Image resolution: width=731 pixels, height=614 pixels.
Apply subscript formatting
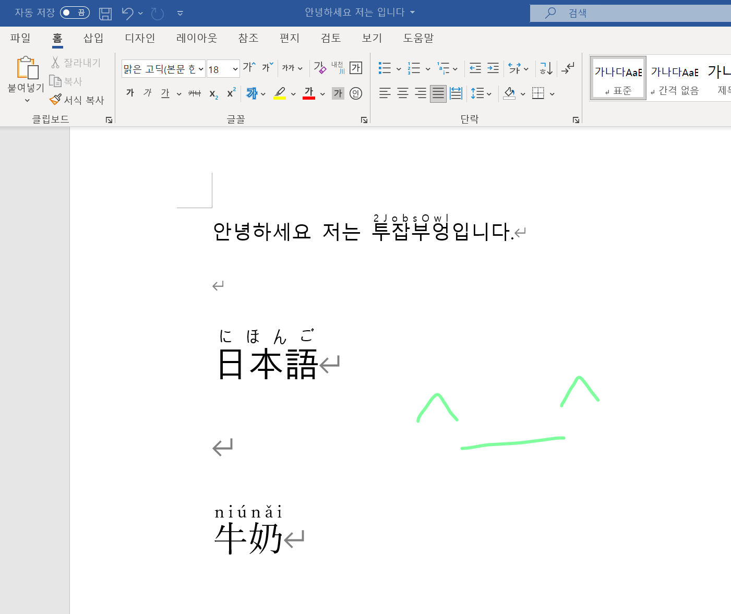(213, 94)
